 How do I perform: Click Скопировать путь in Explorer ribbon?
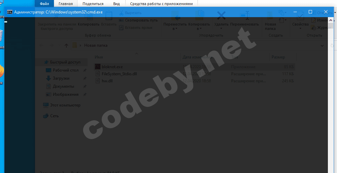coord(138,20)
